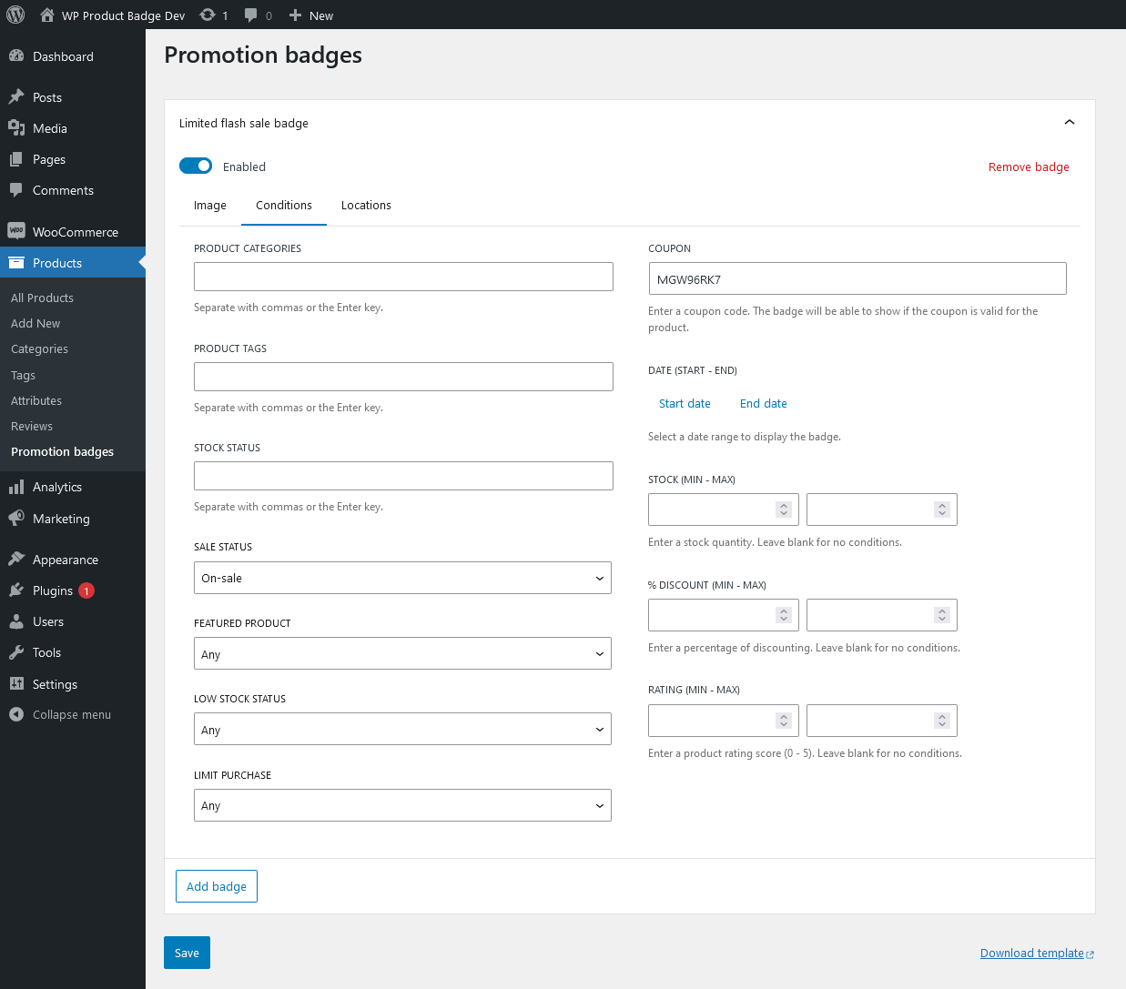Increment the minimum stock stepper

coord(784,505)
